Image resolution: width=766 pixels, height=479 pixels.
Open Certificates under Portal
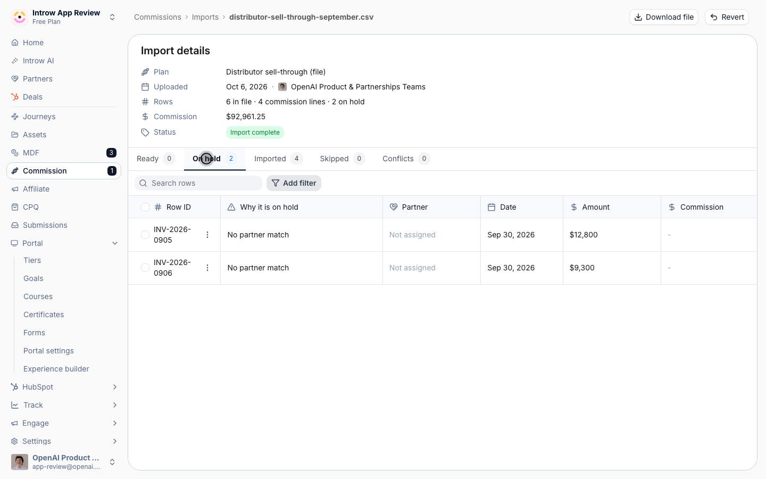(44, 315)
